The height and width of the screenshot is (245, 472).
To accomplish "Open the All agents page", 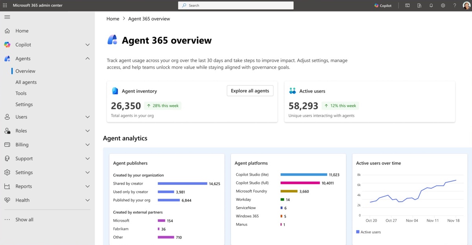I will 26,82.
